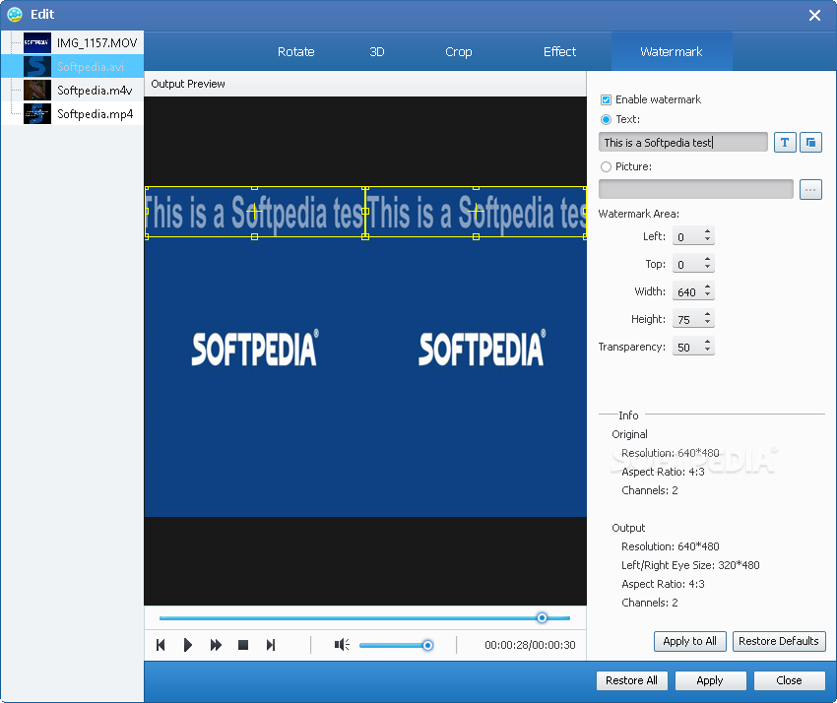837x703 pixels.
Task: Switch to the Effect tab
Action: (x=559, y=52)
